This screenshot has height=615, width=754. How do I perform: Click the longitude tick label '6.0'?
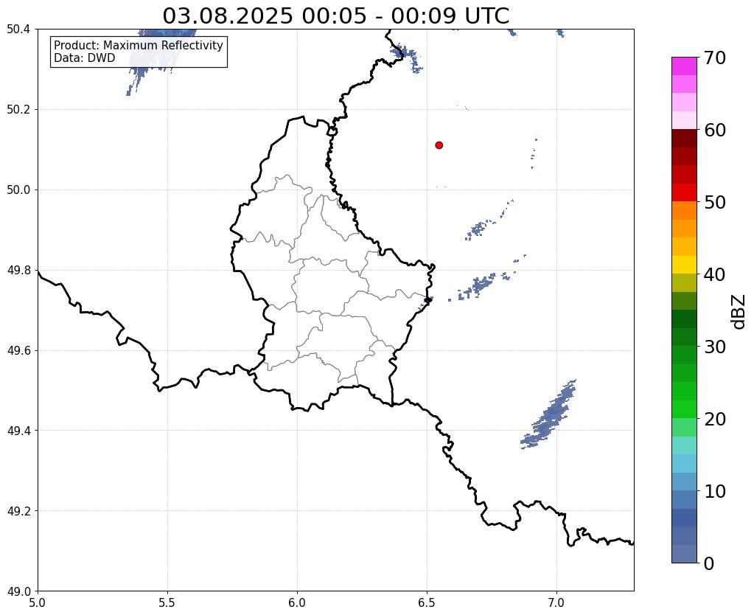pos(297,602)
